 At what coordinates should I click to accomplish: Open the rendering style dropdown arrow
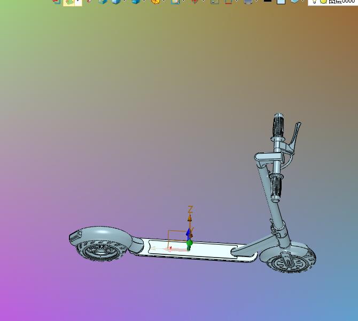[78, 2]
